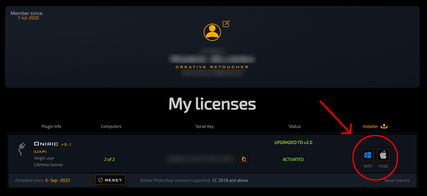Click the "2 of 2" computers value
The height and width of the screenshot is (196, 427).
pos(110,159)
